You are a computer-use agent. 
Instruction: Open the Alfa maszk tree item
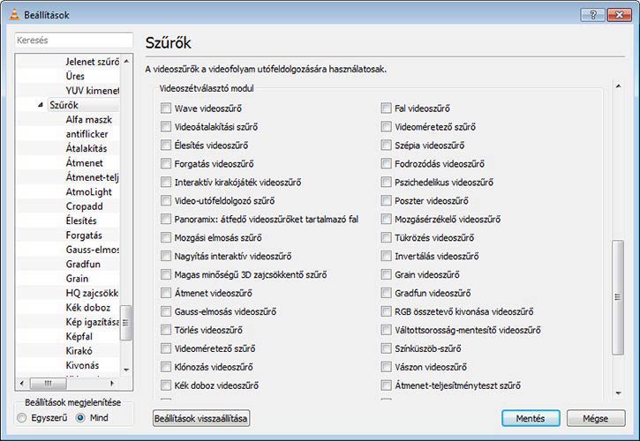click(x=87, y=119)
